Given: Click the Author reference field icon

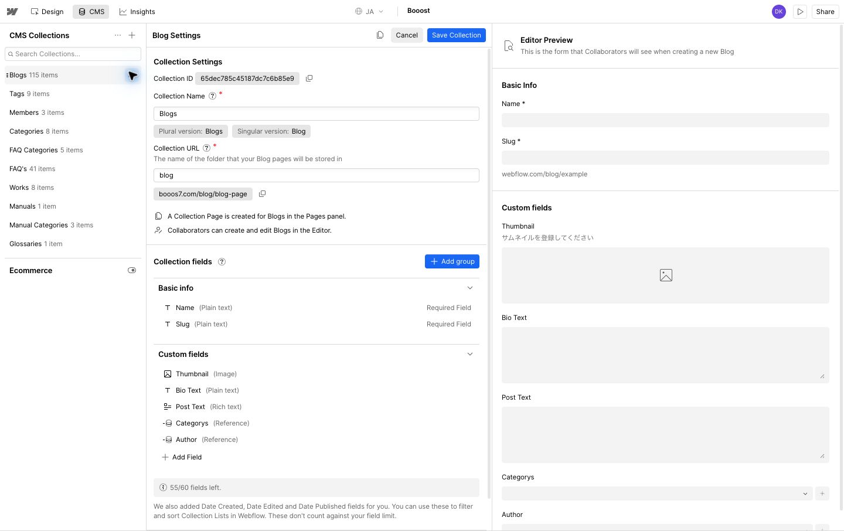Looking at the screenshot, I should (x=168, y=440).
